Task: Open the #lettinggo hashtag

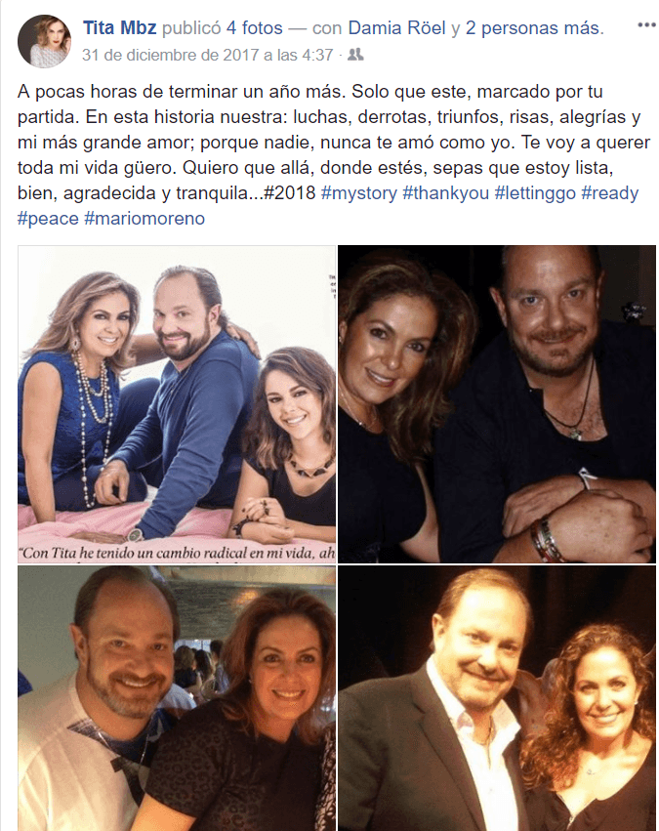Action: pyautogui.click(x=535, y=193)
